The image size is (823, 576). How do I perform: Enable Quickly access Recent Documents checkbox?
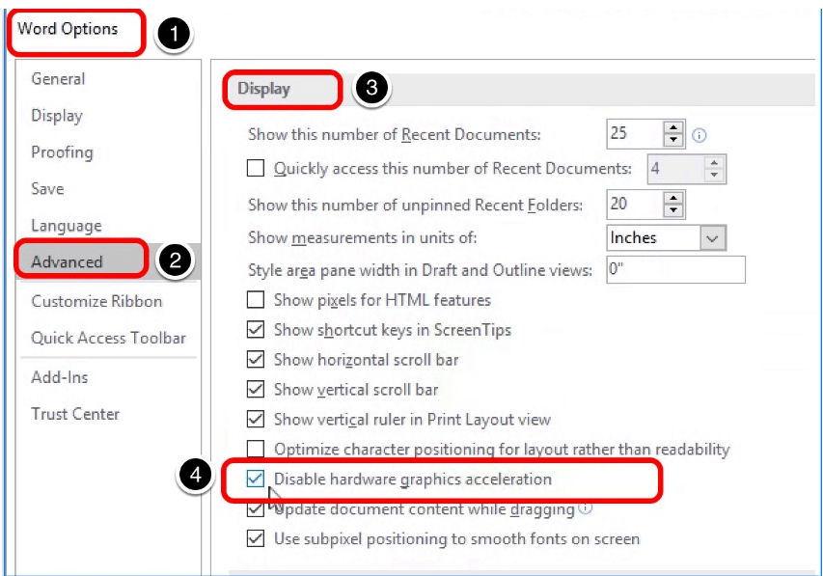(256, 168)
